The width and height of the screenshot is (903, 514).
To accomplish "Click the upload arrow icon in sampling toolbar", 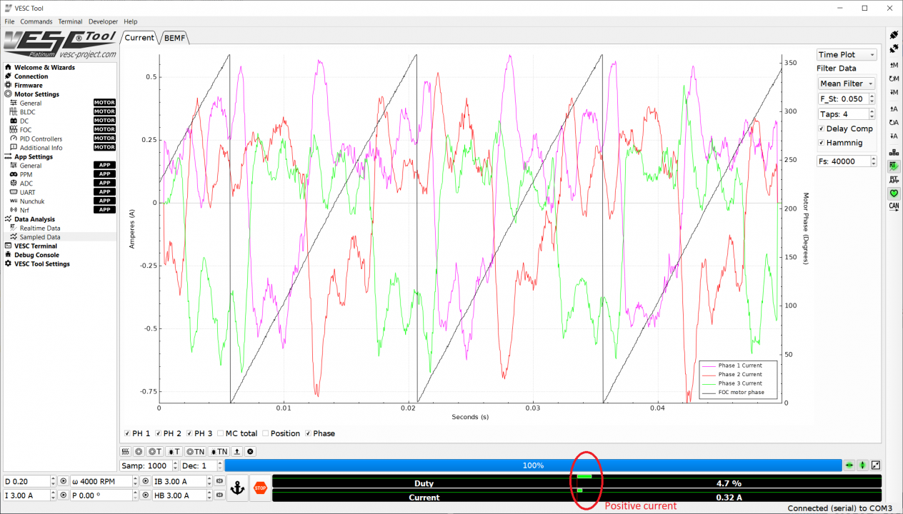I will click(x=237, y=451).
